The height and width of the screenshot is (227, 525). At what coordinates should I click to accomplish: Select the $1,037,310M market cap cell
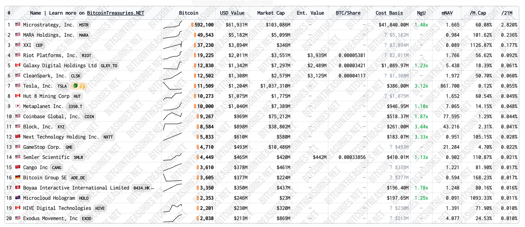[275, 86]
